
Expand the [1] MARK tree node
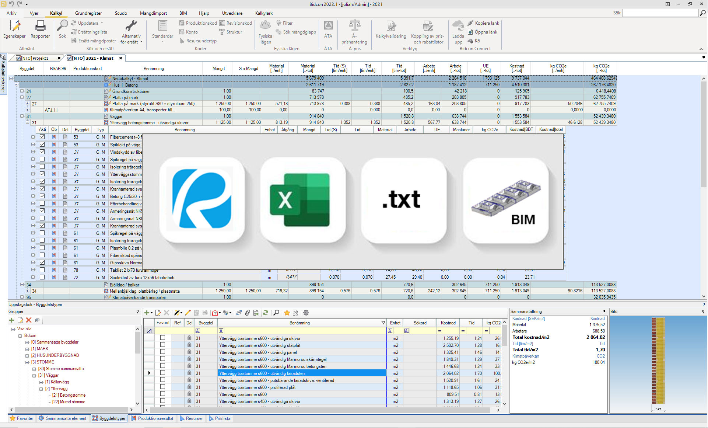coord(27,349)
